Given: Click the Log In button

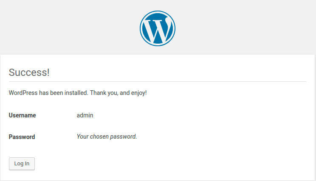Looking at the screenshot, I should (x=22, y=164).
